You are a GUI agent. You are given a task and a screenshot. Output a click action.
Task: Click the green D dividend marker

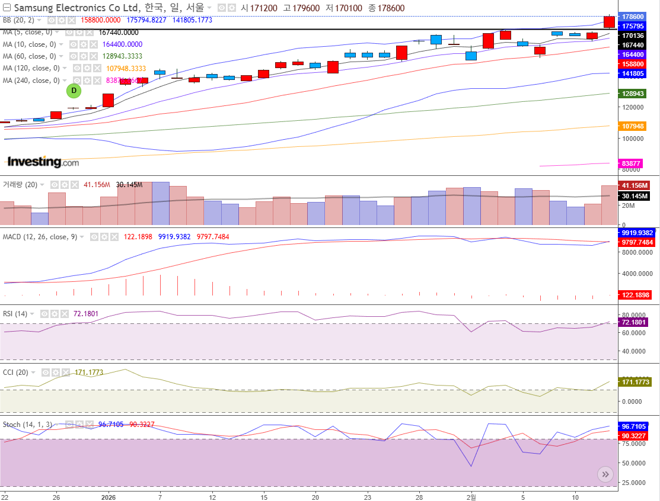(74, 91)
